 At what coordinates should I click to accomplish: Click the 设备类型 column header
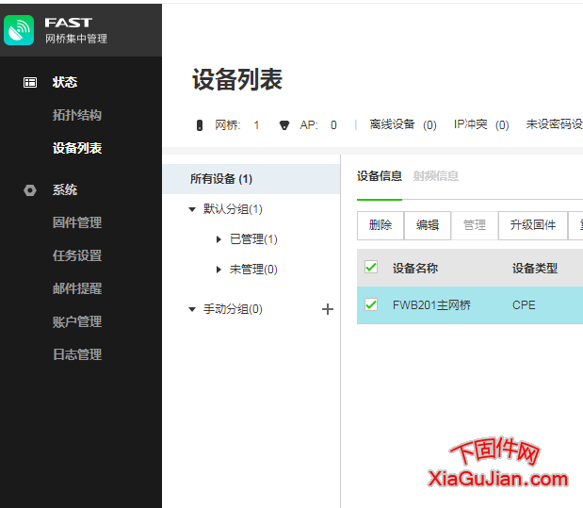(x=535, y=268)
